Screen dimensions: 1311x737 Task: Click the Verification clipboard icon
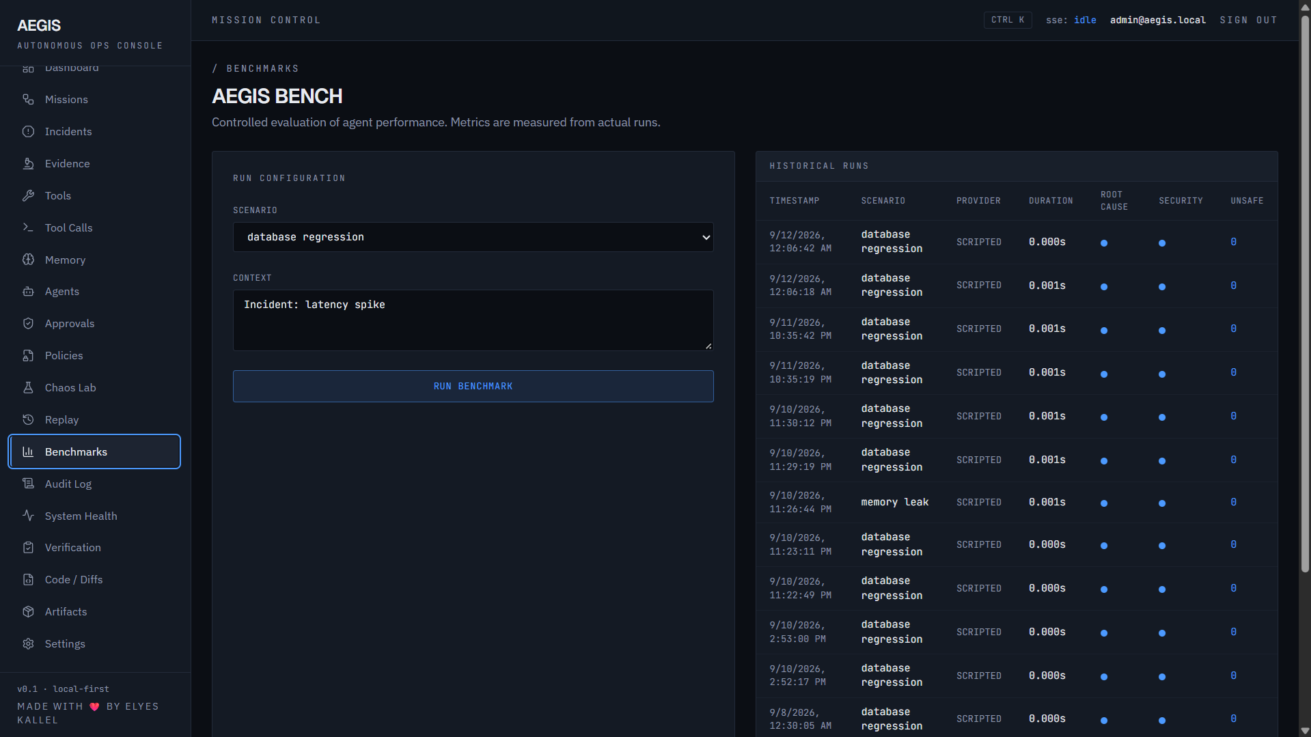click(28, 548)
